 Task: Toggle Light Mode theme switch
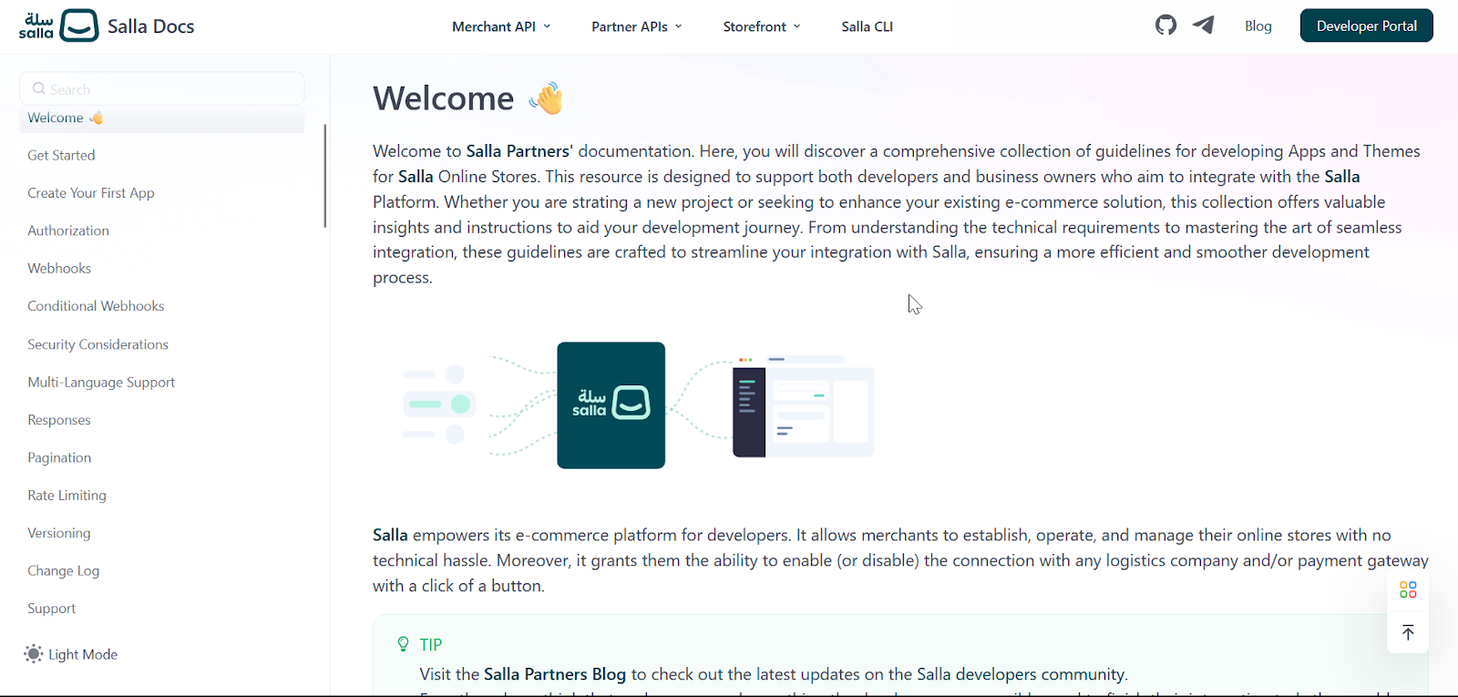pyautogui.click(x=71, y=654)
